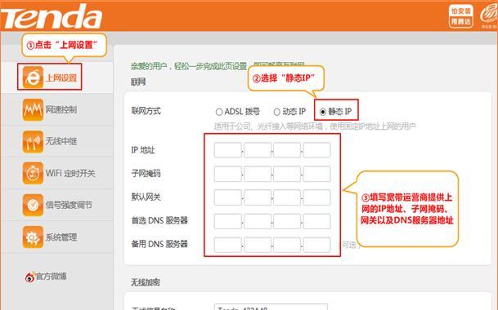Click the 系统管理 gear icon
The height and width of the screenshot is (310, 498).
[33, 237]
